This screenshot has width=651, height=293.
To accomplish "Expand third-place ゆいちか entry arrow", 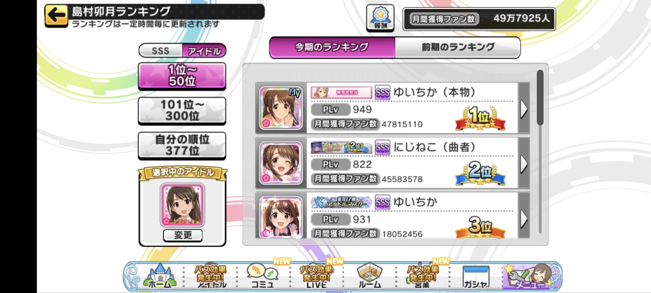I will [524, 218].
